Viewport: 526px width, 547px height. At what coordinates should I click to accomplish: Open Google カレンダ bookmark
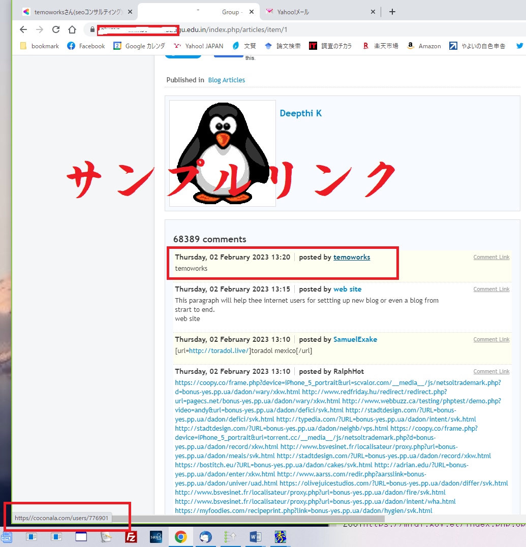click(139, 46)
